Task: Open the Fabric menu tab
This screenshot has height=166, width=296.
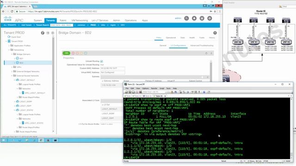Action: point(63,20)
